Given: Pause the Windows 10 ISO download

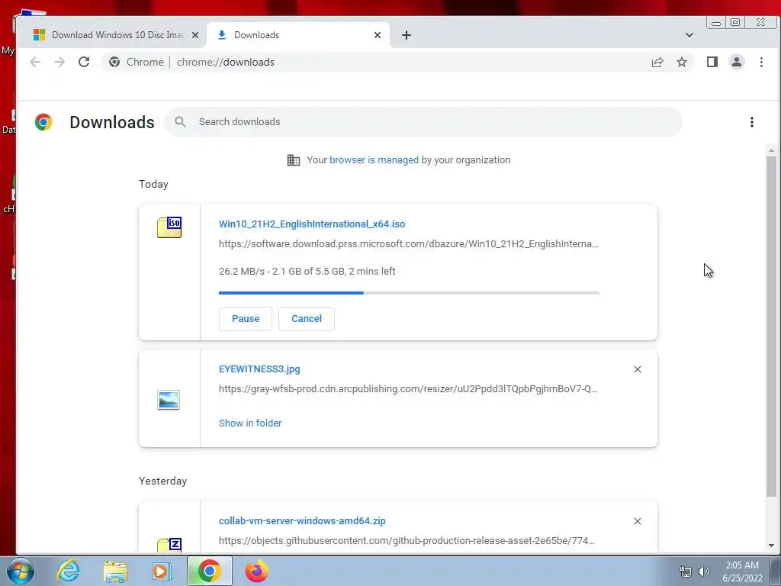Looking at the screenshot, I should (246, 318).
